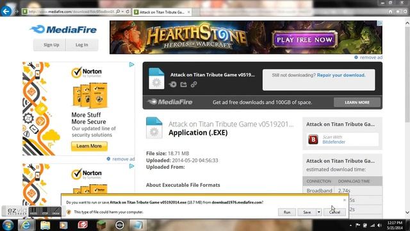Click Cancel in the download prompt
This screenshot has width=410, height=231.
[x=334, y=212]
